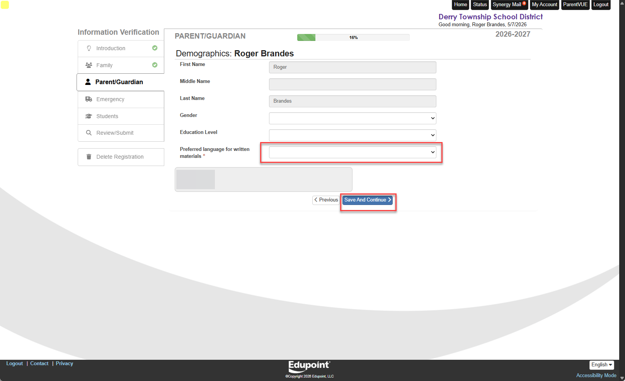This screenshot has width=625, height=381.
Task: Open My Account in top navigation
Action: [545, 5]
